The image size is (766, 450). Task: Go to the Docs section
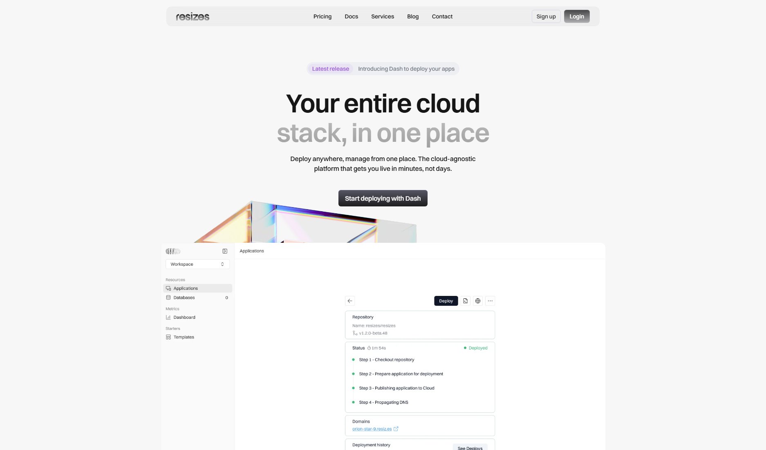pos(351,16)
